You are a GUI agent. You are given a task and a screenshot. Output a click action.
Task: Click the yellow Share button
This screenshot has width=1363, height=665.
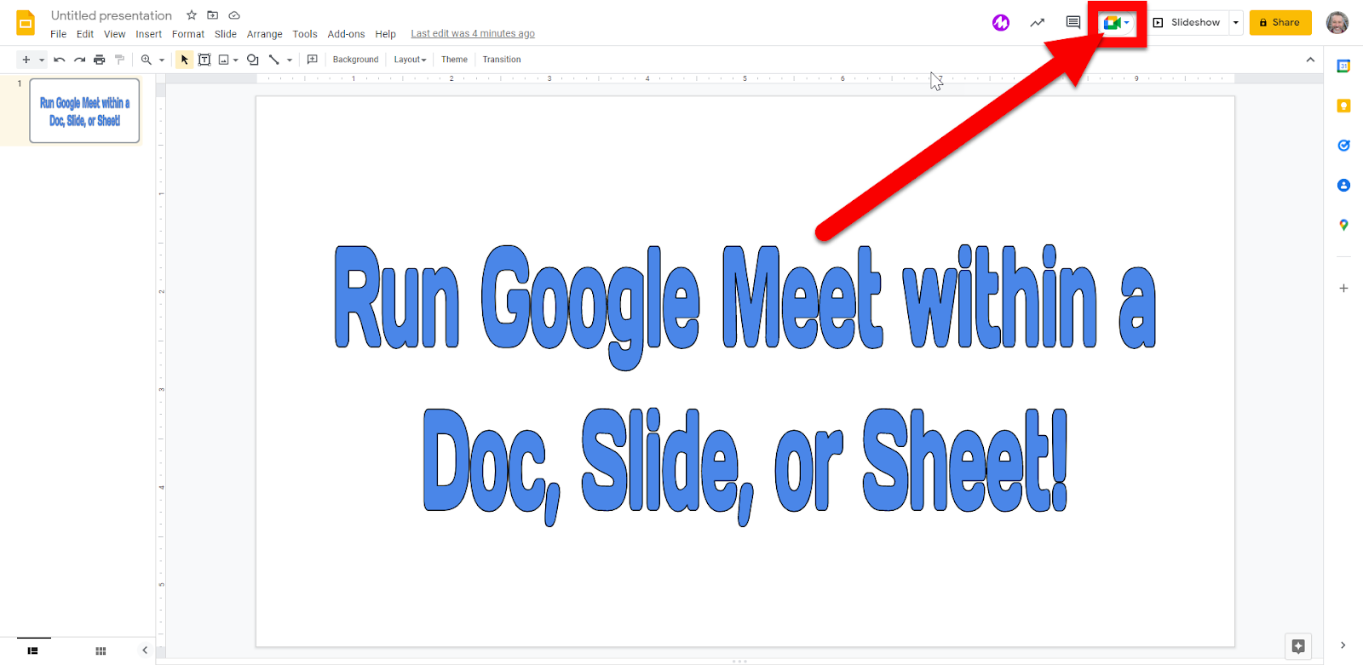[1280, 23]
